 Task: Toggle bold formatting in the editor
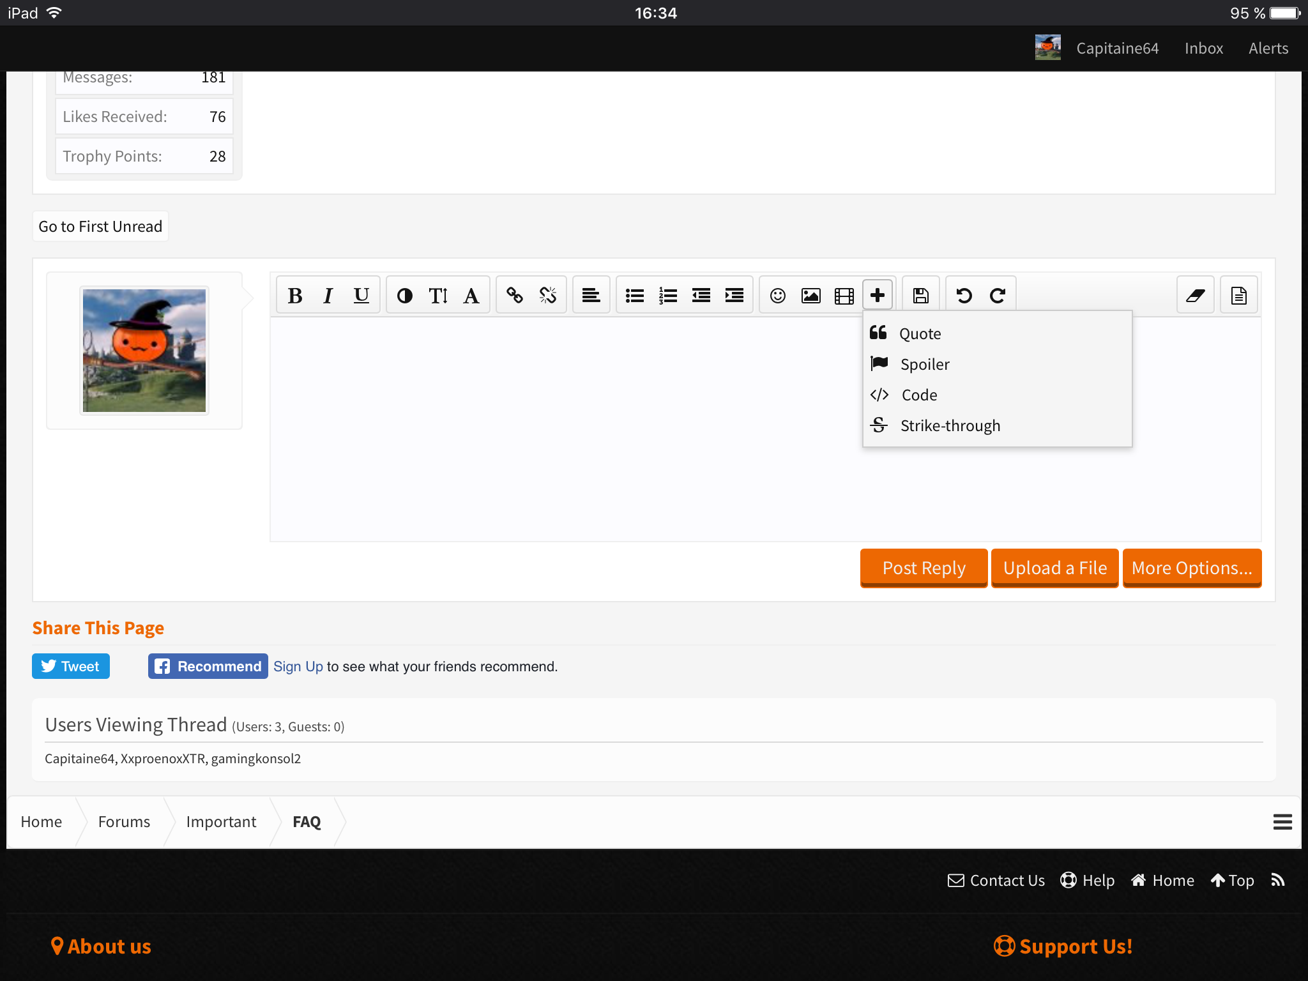(295, 296)
